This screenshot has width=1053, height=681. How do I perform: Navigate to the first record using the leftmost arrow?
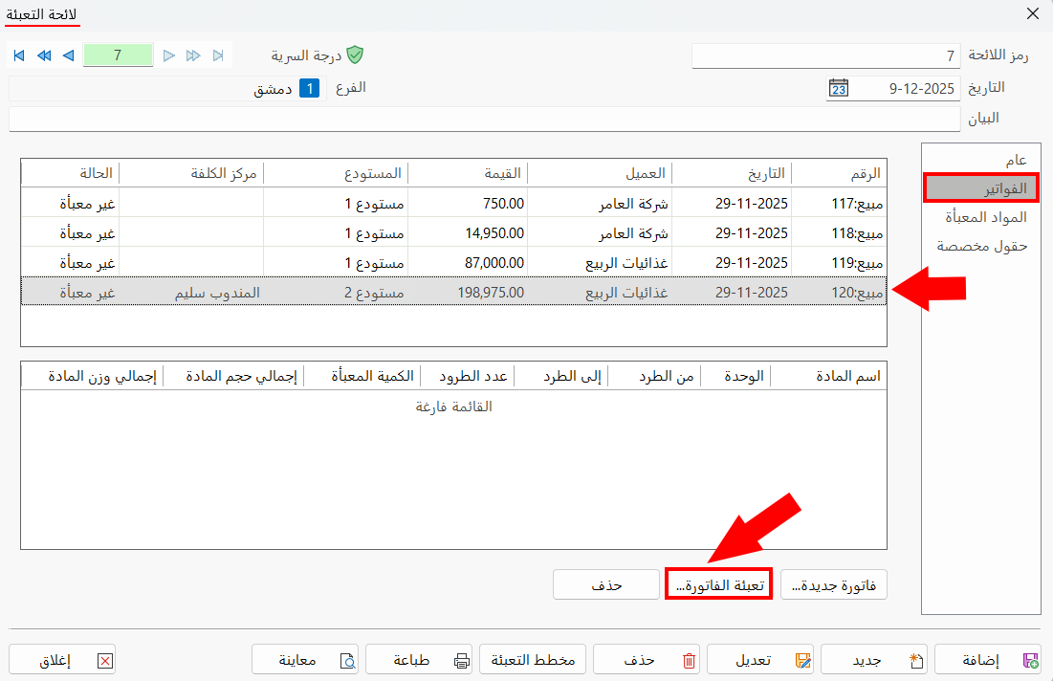pos(17,55)
